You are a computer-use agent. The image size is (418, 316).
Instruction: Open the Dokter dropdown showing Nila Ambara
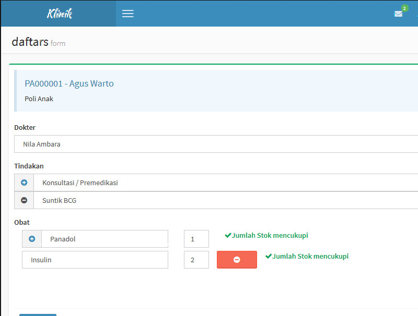pyautogui.click(x=215, y=144)
